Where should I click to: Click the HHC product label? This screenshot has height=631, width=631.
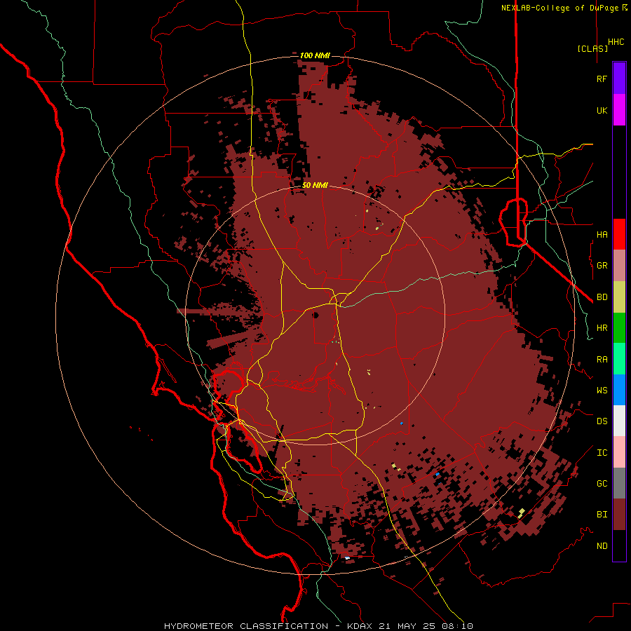616,42
